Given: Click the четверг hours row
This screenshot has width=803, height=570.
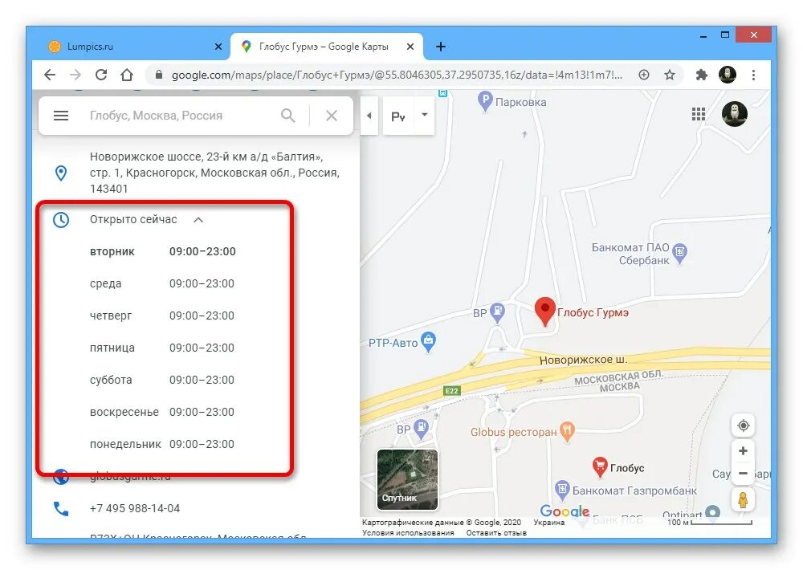Looking at the screenshot, I should [x=162, y=316].
